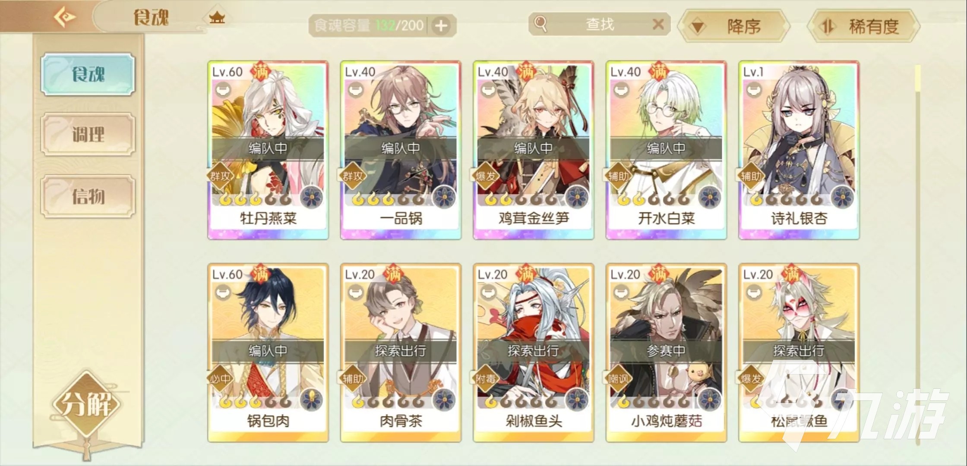
Task: Switch to the 调理 tab
Action: (88, 135)
